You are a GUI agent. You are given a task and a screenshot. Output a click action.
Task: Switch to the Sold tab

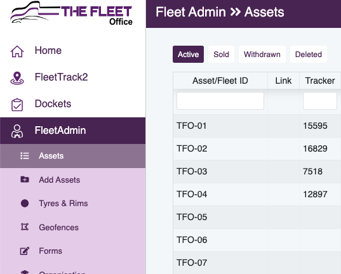(x=221, y=55)
